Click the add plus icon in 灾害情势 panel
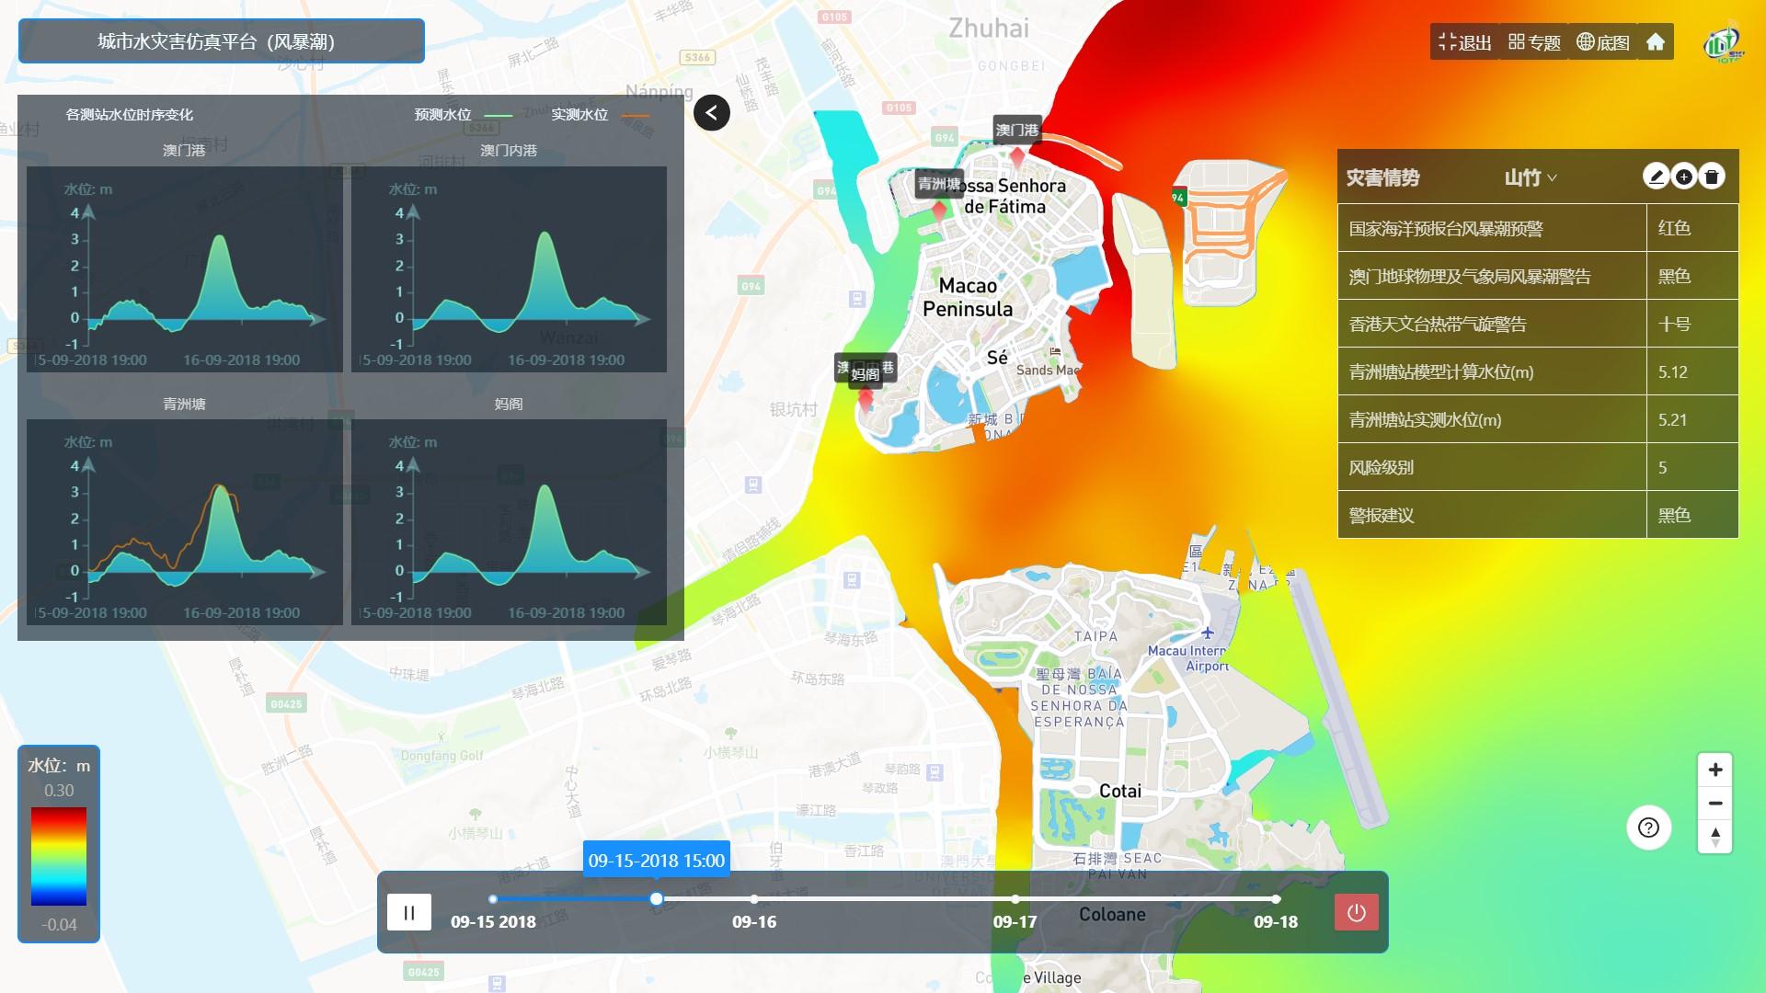Screen dimensions: 1766x993 pos(1684,177)
